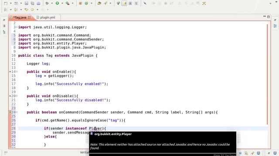Click the Open Type icon
Viewport: 279px width, 156px height.
tap(99, 3)
